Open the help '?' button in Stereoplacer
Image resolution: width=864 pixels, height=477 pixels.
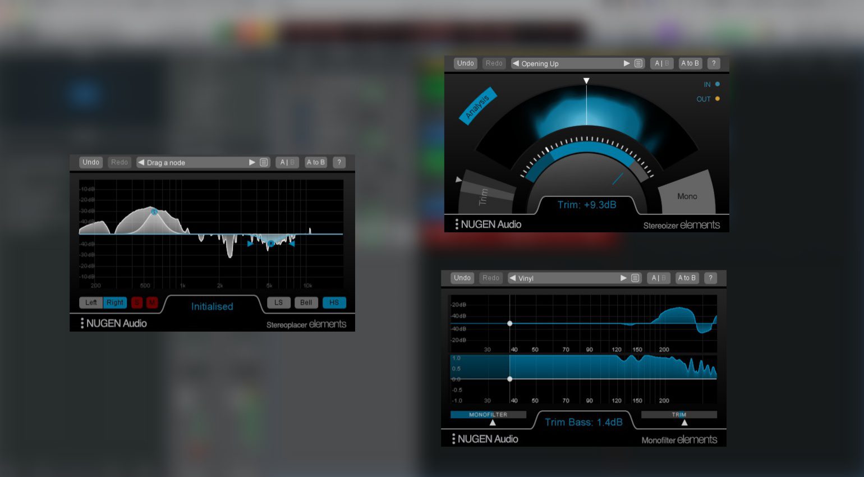(339, 162)
